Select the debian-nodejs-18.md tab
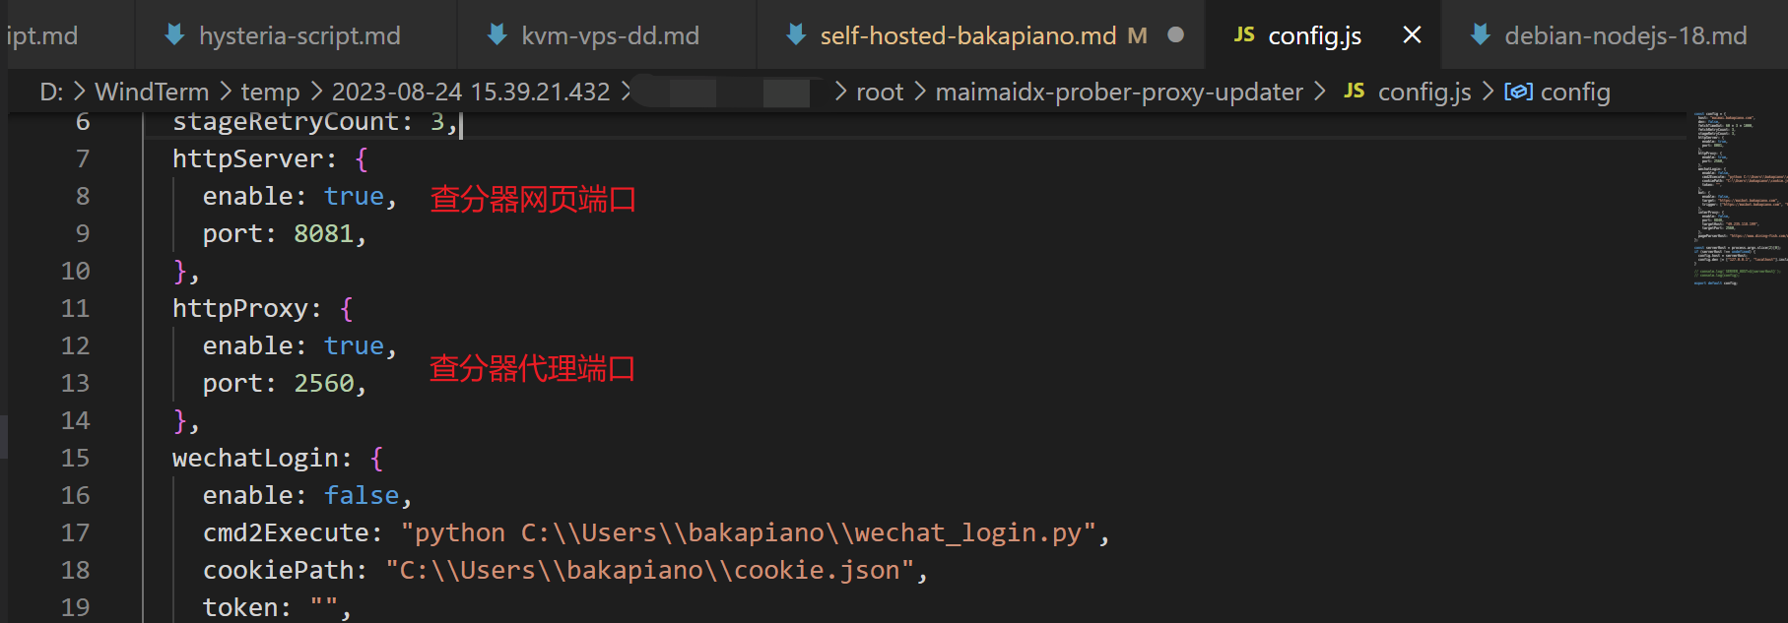This screenshot has width=1788, height=623. tap(1625, 35)
